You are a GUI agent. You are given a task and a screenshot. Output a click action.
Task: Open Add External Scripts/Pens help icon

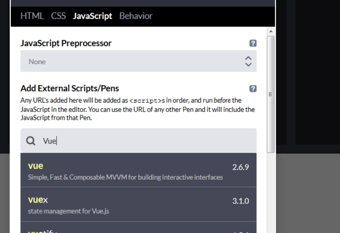tap(253, 89)
